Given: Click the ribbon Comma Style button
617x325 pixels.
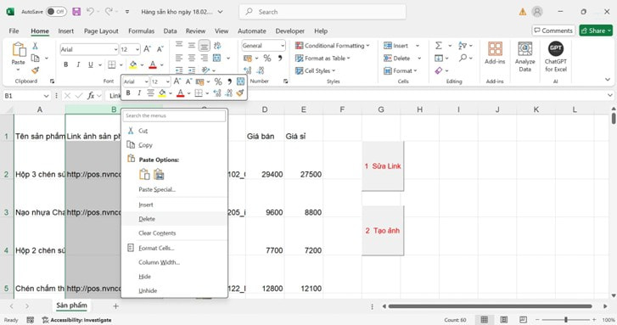Looking at the screenshot, I should [x=280, y=59].
